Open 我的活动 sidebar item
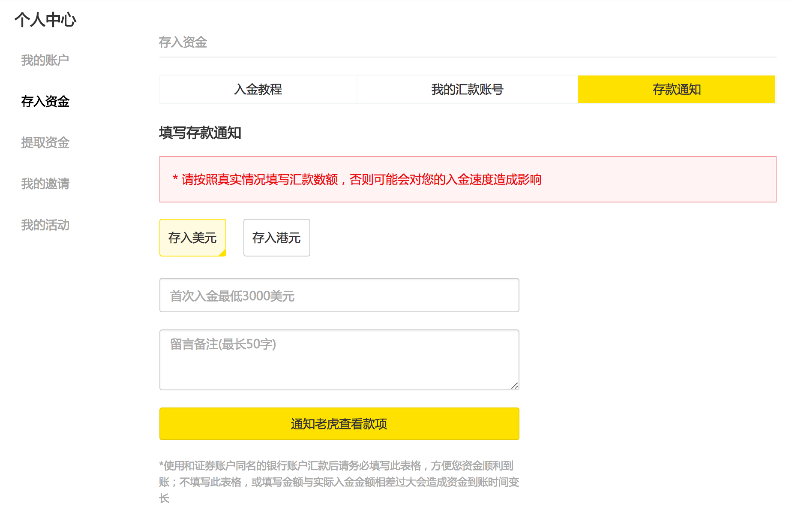 point(45,225)
